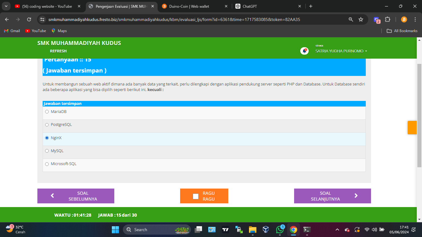
Task: Go to Soal Sebelumnya
Action: pyautogui.click(x=76, y=196)
